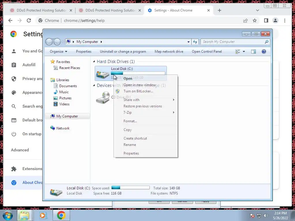Screen dimensions: 295x221
Task: Click the search magnifier in Explorer
Action: (266, 42)
